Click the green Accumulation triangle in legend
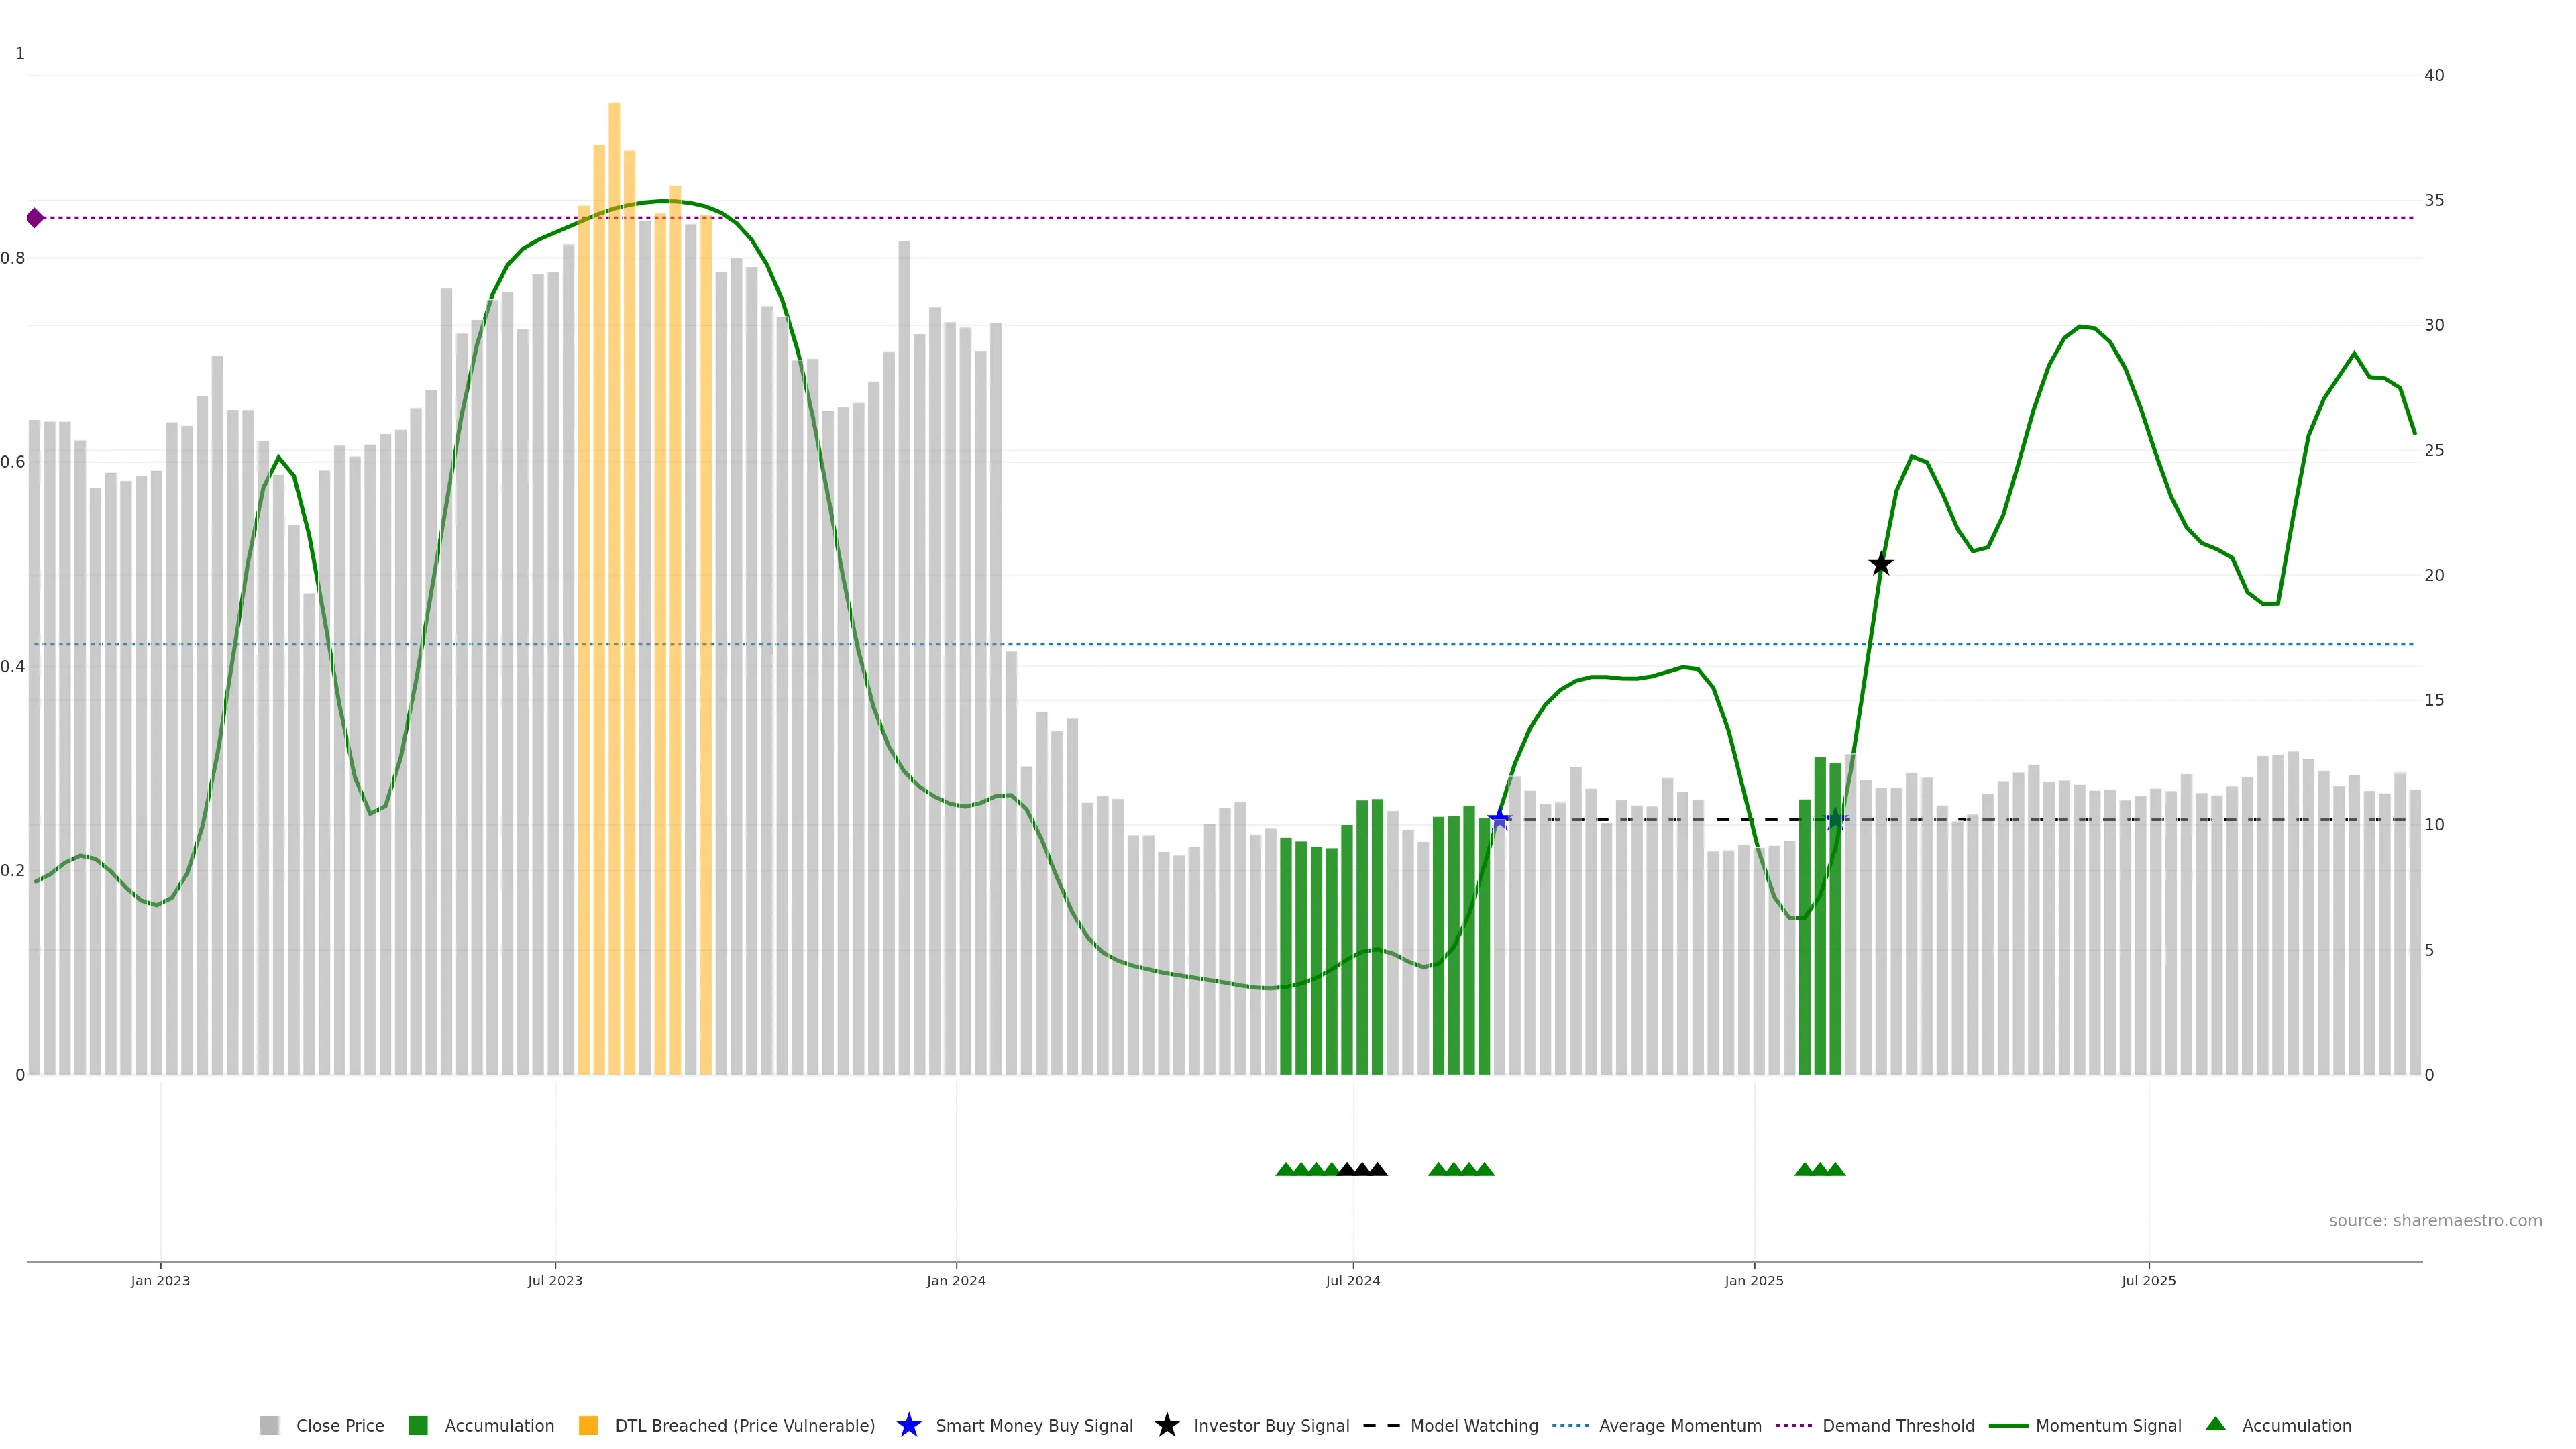 [x=2215, y=1424]
